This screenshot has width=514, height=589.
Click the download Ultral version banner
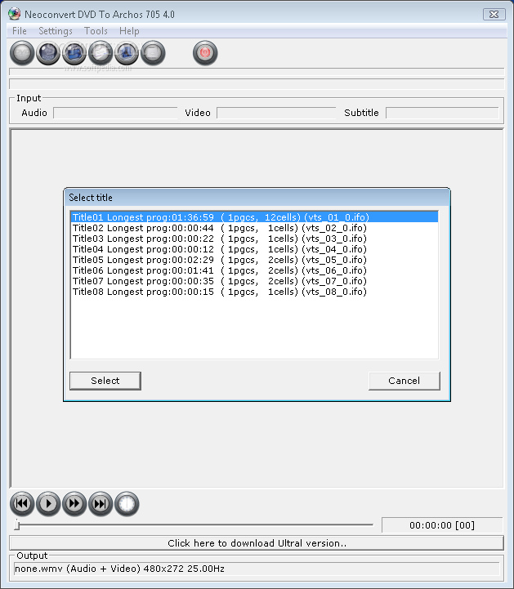[x=257, y=543]
